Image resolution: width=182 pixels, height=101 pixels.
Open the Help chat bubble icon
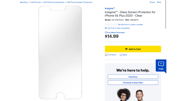(161, 64)
